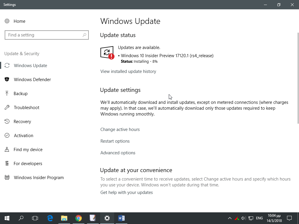Screen dimensions: 299x224
Task: Open the Action Center notifications
Action: click(289, 218)
